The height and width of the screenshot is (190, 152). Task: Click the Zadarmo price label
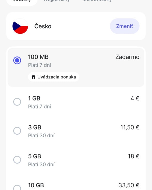[x=127, y=57]
